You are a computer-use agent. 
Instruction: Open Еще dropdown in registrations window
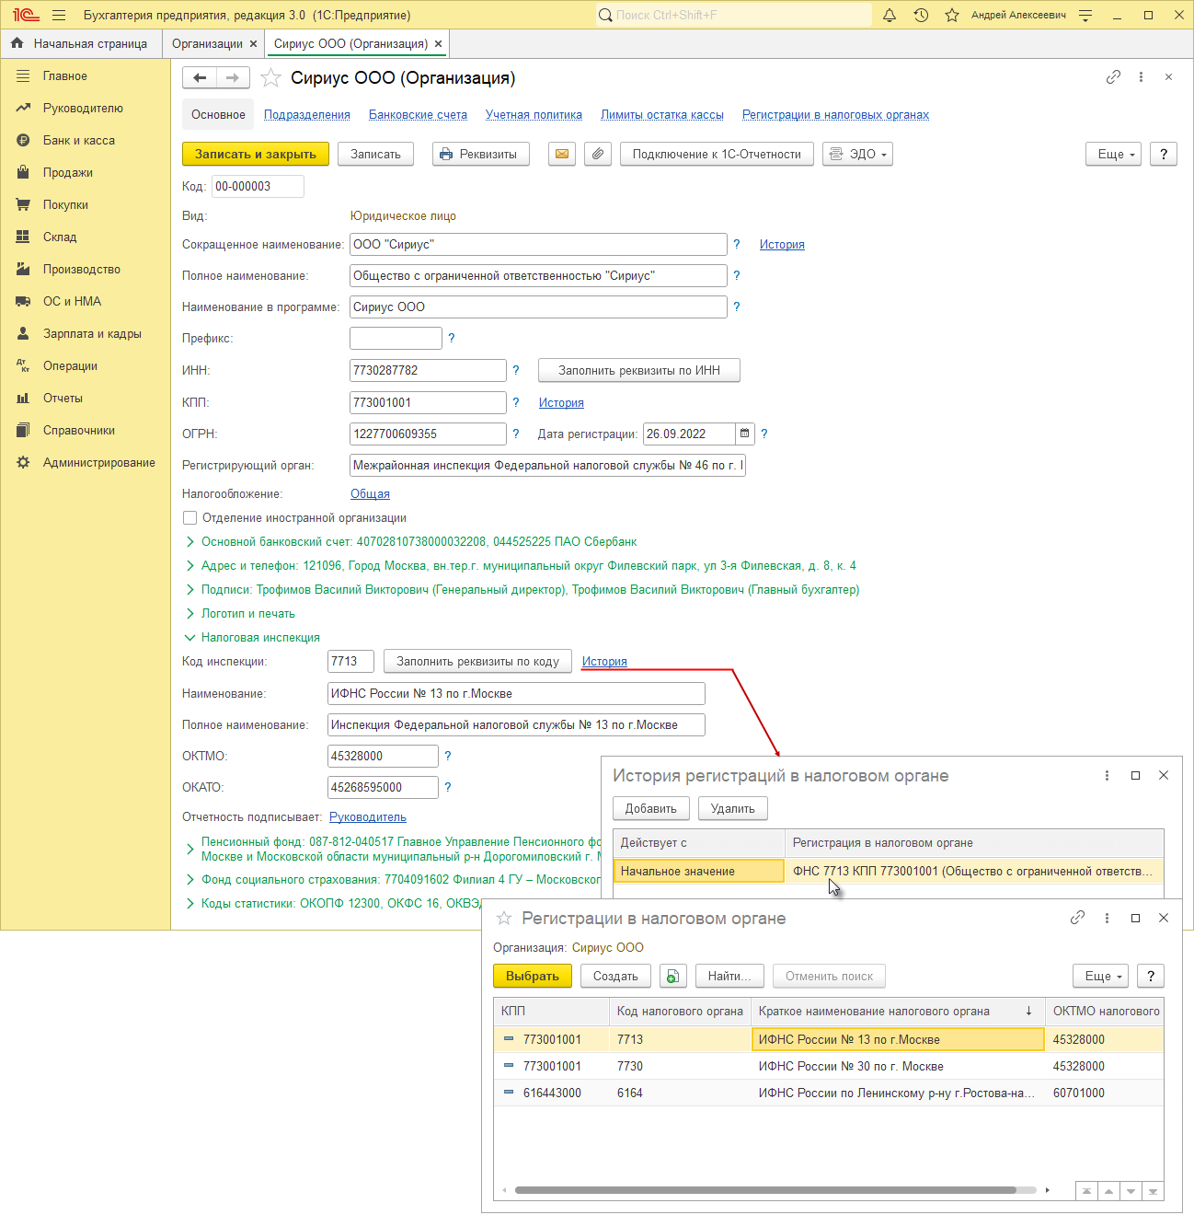(x=1101, y=977)
